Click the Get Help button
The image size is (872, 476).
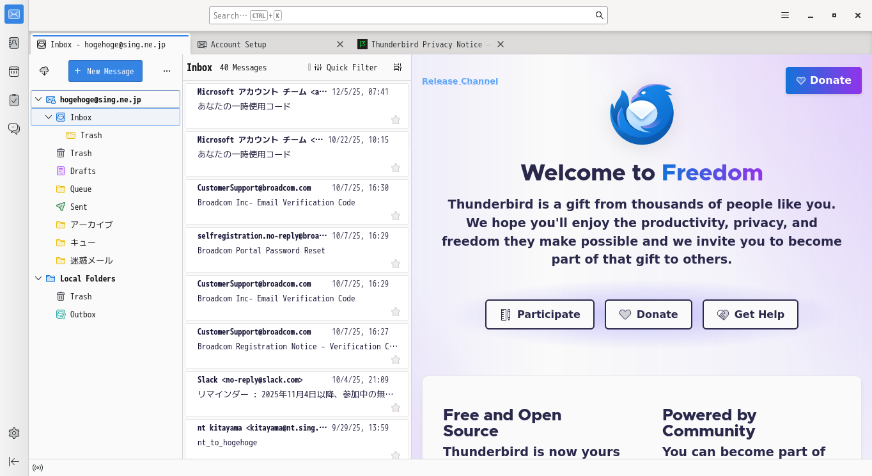750,314
